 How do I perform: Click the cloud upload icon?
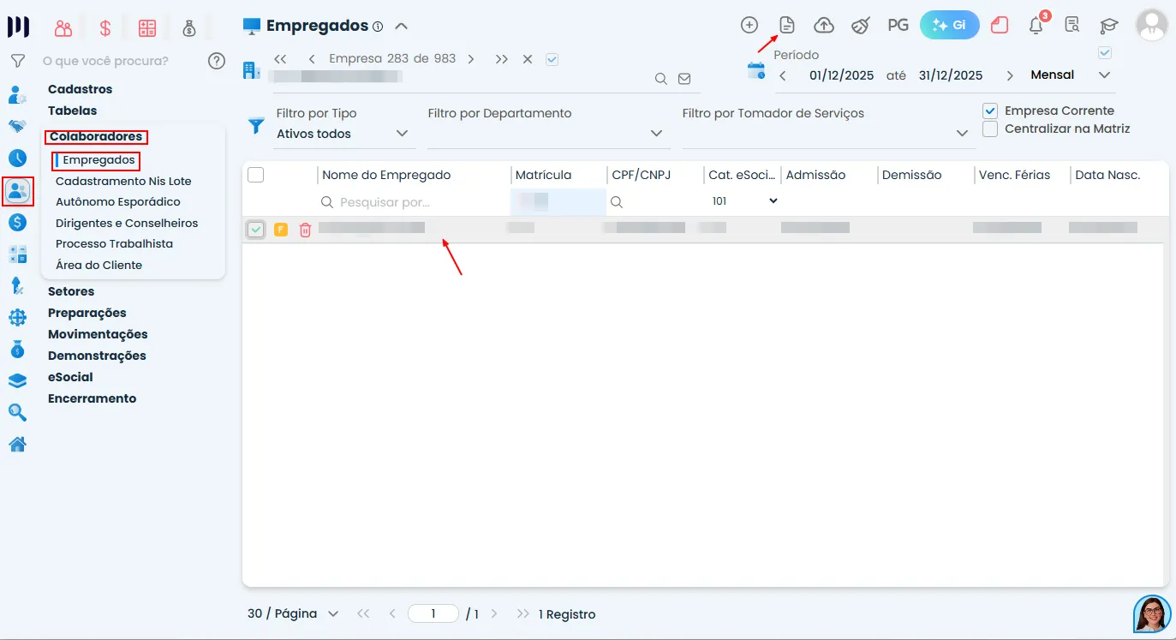click(x=823, y=25)
